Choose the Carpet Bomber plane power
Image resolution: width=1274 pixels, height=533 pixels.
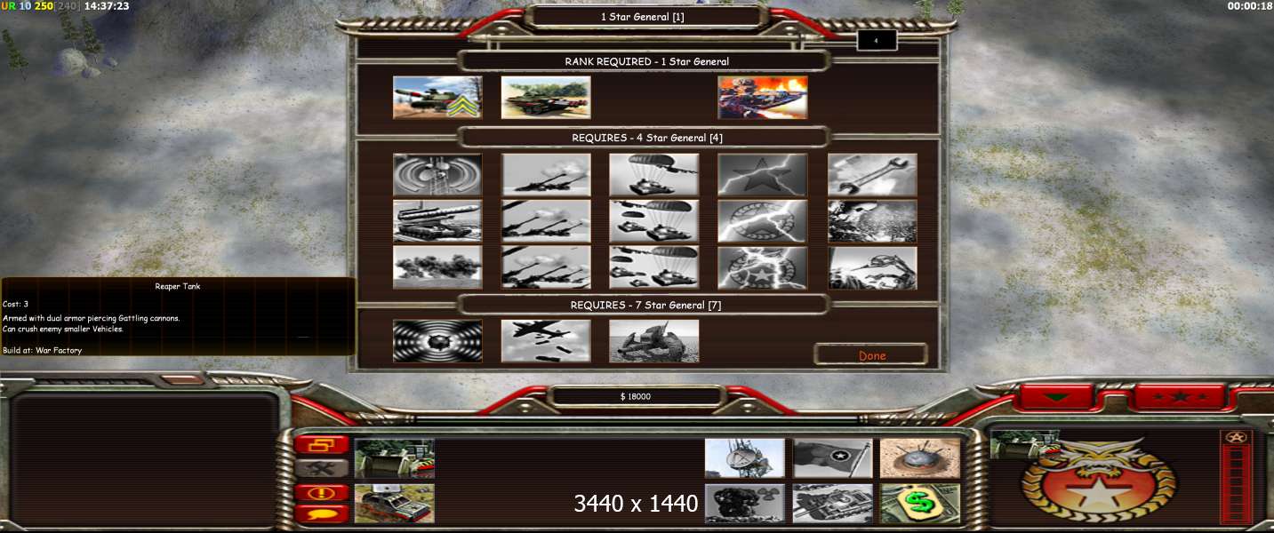click(546, 341)
